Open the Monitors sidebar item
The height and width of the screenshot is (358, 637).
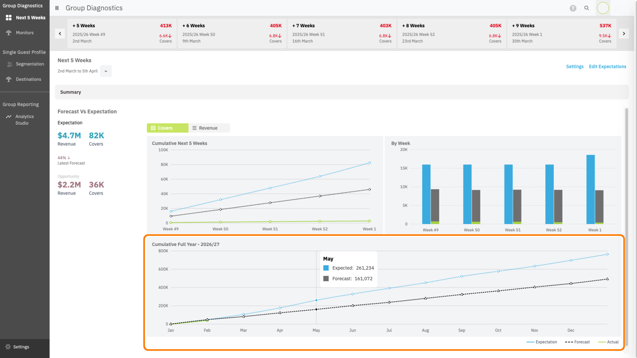pos(25,33)
